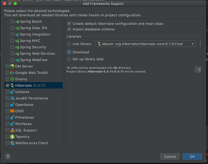208x164 pixels.
Task: Select Spring Web Services list item
Action: click(37, 53)
